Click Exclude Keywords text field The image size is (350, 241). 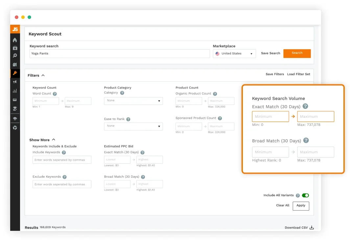click(x=62, y=184)
